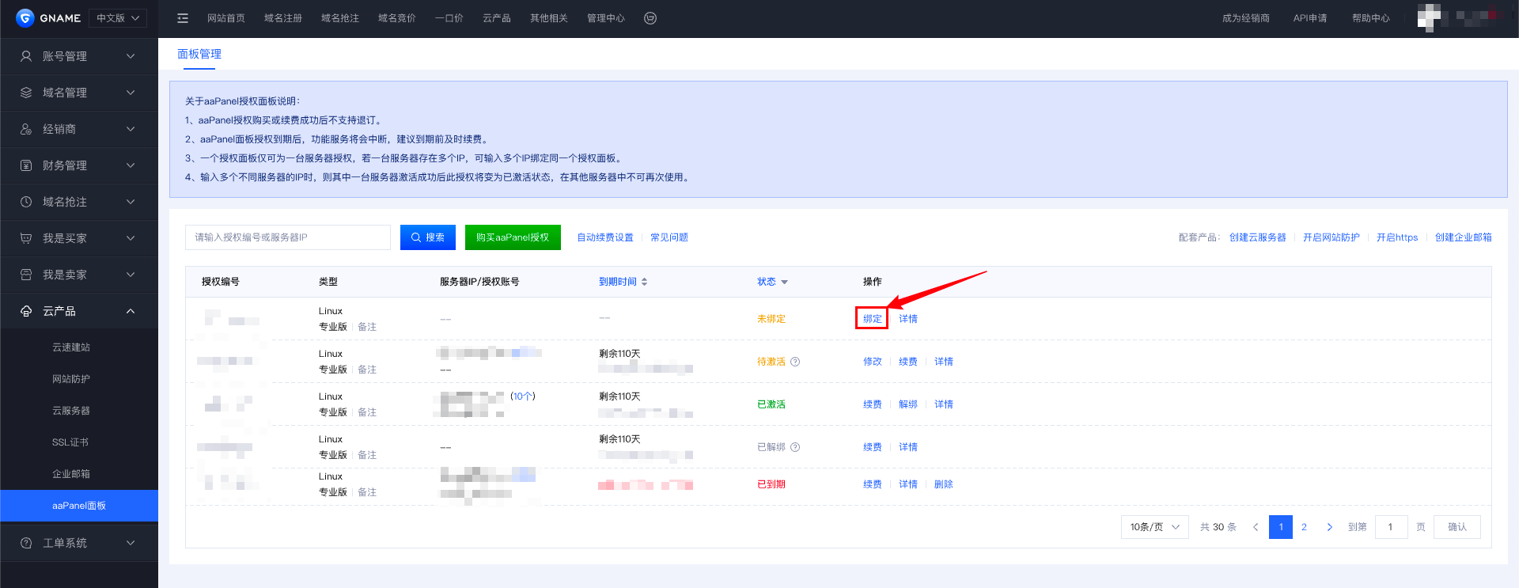Expand 财务管理 sidebar section
This screenshot has width=1519, height=588.
[x=79, y=165]
